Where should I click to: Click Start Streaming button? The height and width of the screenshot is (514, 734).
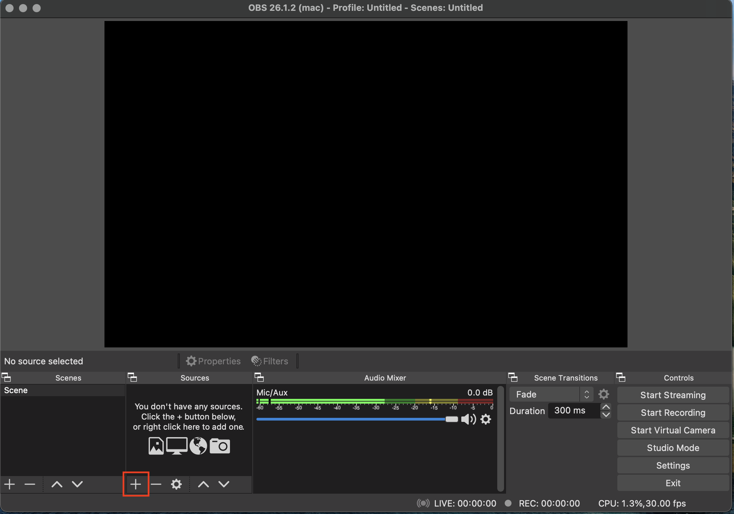point(673,395)
